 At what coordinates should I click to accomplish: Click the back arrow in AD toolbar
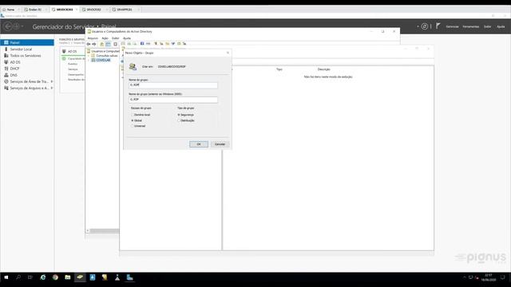click(89, 44)
